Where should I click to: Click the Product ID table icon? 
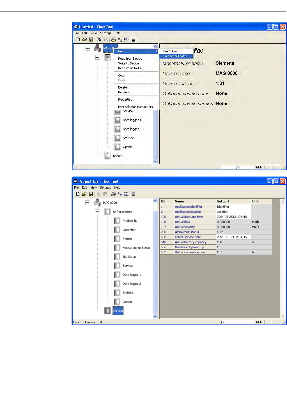point(117,221)
